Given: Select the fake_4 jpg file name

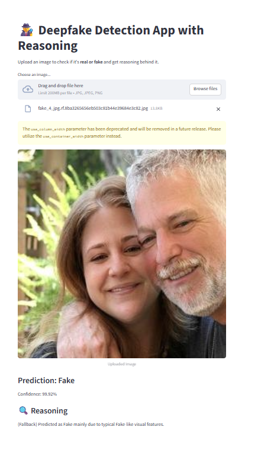Looking at the screenshot, I should (x=93, y=109).
